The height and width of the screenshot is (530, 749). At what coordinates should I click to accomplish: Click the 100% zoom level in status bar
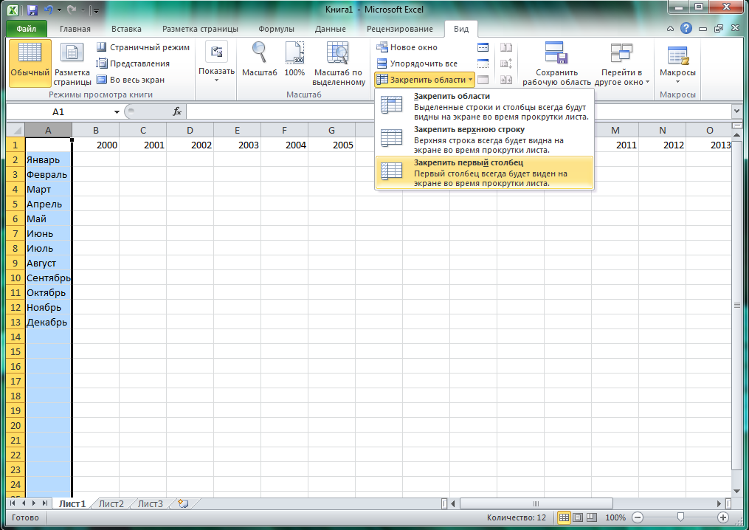[x=615, y=517]
